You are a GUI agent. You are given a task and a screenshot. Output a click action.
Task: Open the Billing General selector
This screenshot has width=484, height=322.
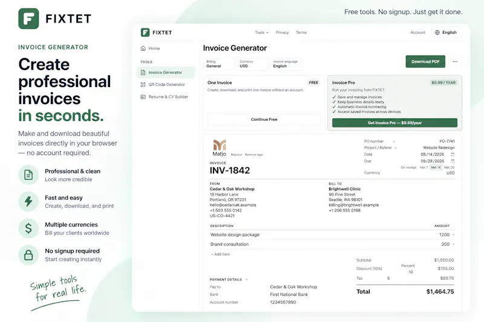point(218,64)
